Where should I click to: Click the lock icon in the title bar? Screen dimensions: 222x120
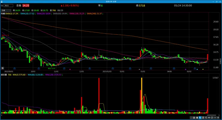pyautogui.click(x=1, y=1)
